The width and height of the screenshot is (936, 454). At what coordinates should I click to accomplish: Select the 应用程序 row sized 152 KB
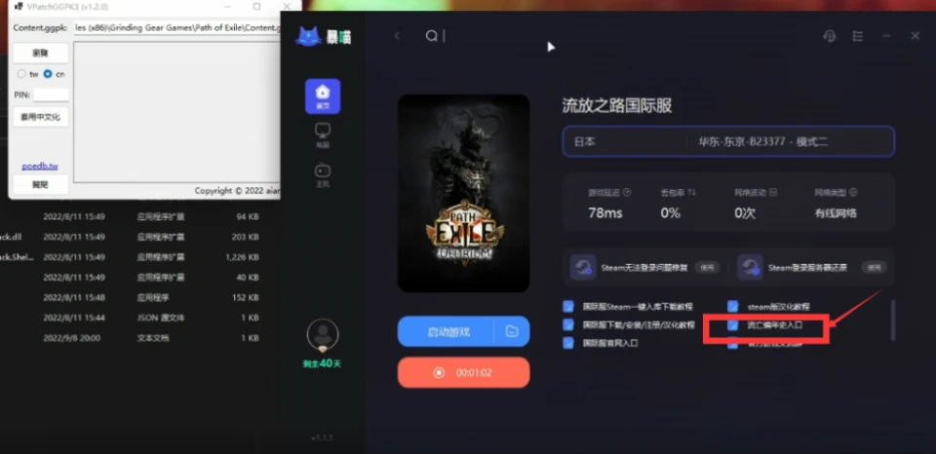pos(130,298)
